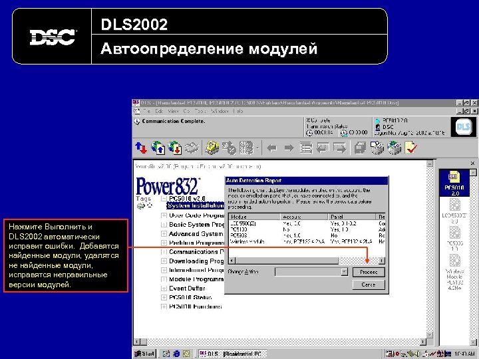Viewport: 479px width, 359px height.
Task: Click the previous section toolbar icon
Action: pyautogui.click(x=323, y=148)
